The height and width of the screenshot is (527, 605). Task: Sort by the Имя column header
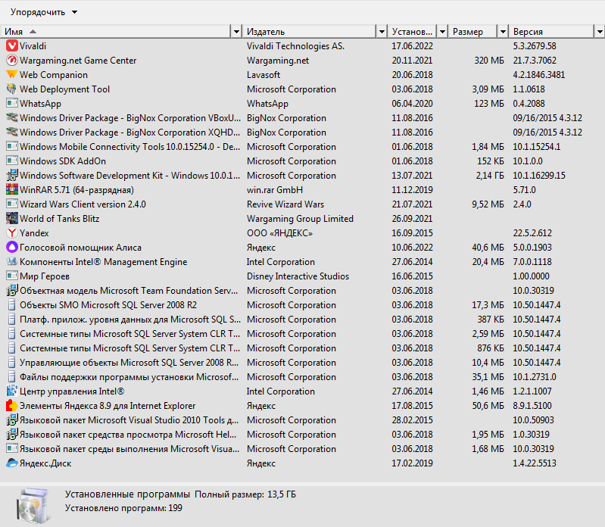tap(116, 32)
